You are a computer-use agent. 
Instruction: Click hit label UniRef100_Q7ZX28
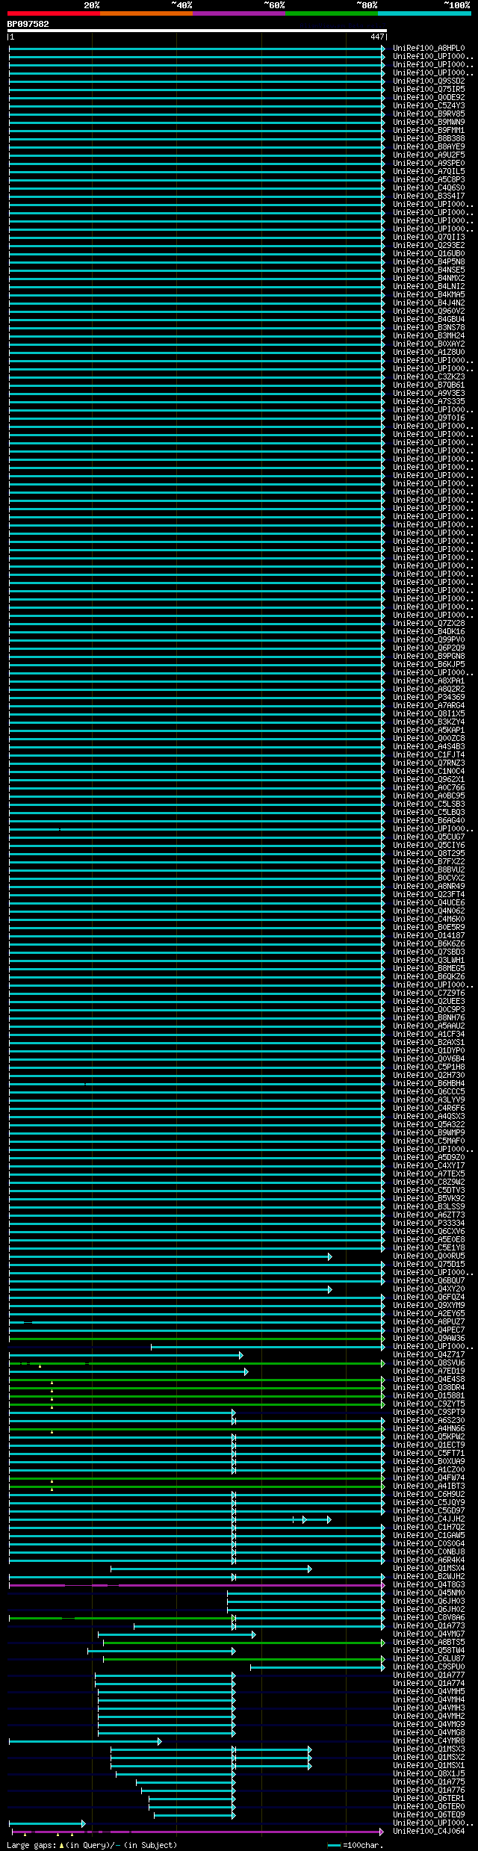429,624
